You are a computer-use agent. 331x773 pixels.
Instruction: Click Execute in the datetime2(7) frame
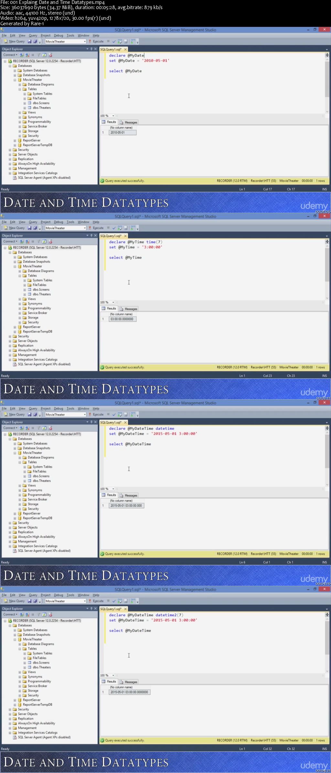tap(96, 601)
